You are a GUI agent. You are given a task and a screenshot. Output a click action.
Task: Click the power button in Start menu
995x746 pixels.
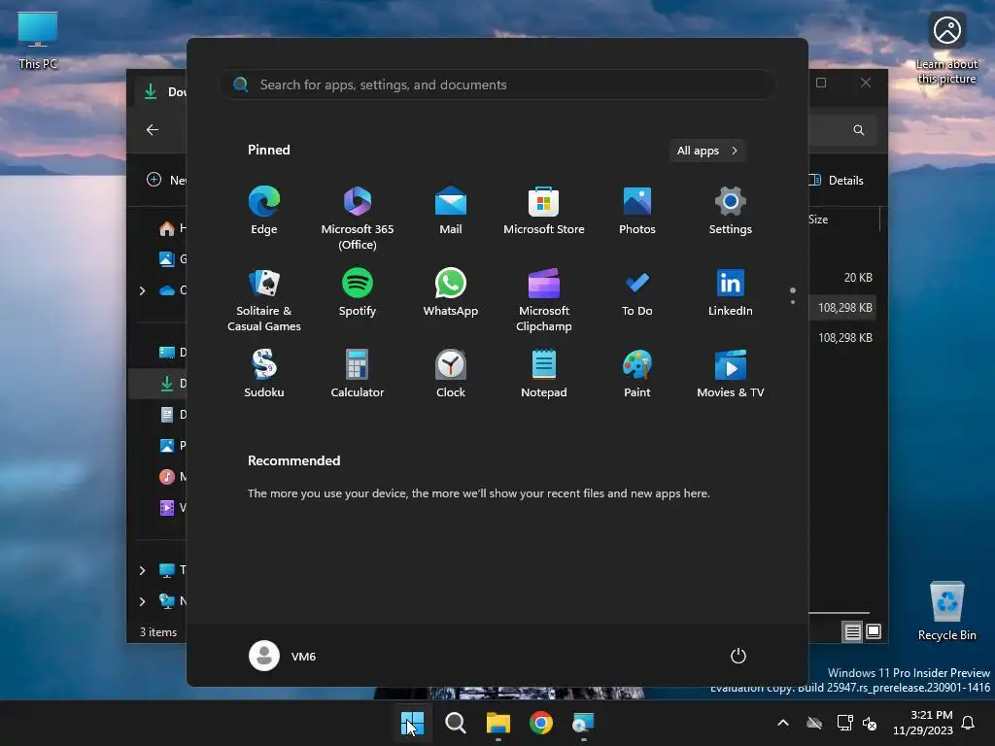click(x=738, y=656)
